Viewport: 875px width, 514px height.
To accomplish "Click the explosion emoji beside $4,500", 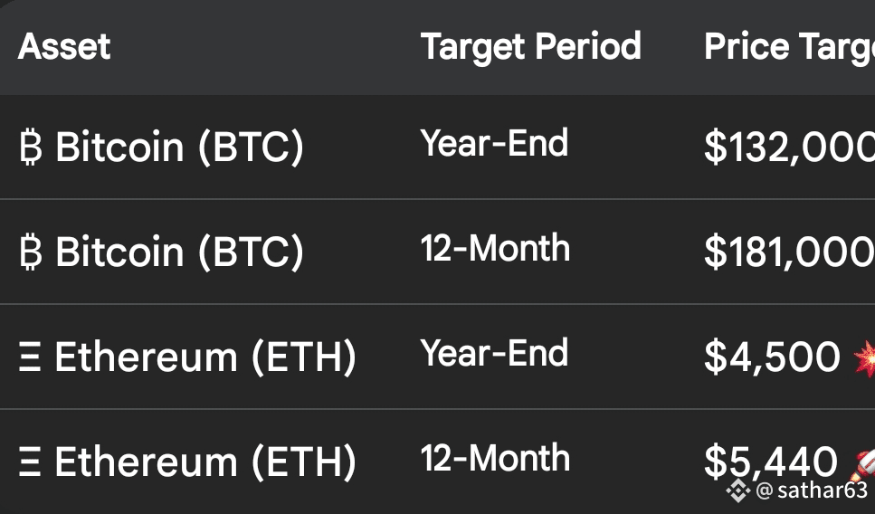I will point(862,357).
